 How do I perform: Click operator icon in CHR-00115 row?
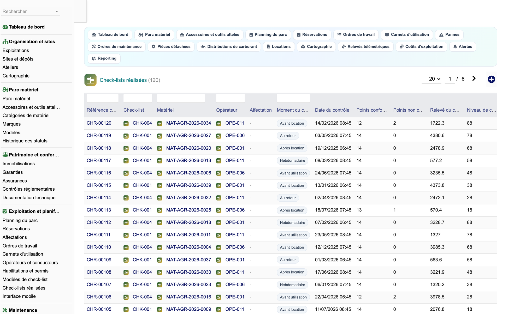click(x=219, y=185)
